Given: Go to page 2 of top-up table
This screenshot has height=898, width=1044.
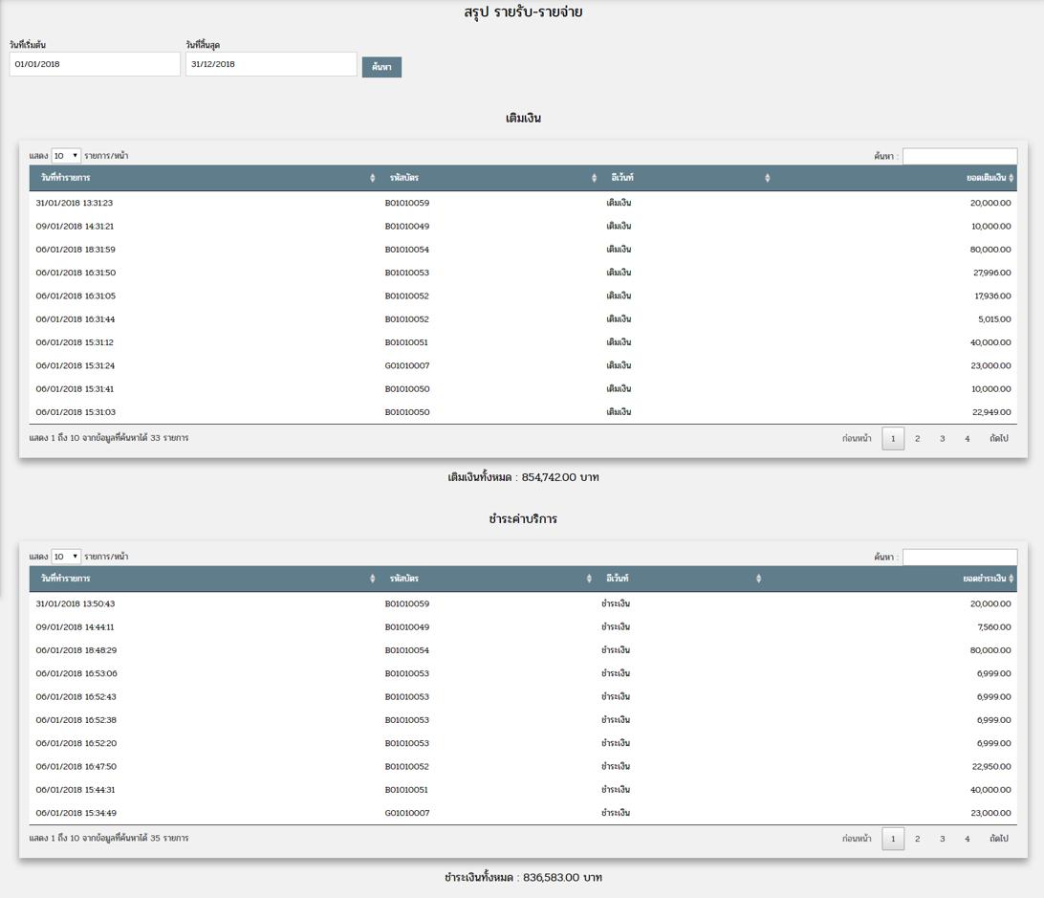Looking at the screenshot, I should (917, 439).
